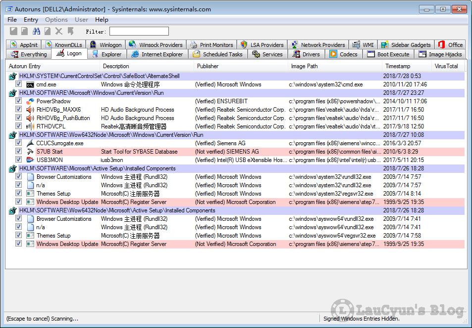The width and height of the screenshot is (472, 328).
Task: Click the Filter text input box
Action: pyautogui.click(x=139, y=31)
